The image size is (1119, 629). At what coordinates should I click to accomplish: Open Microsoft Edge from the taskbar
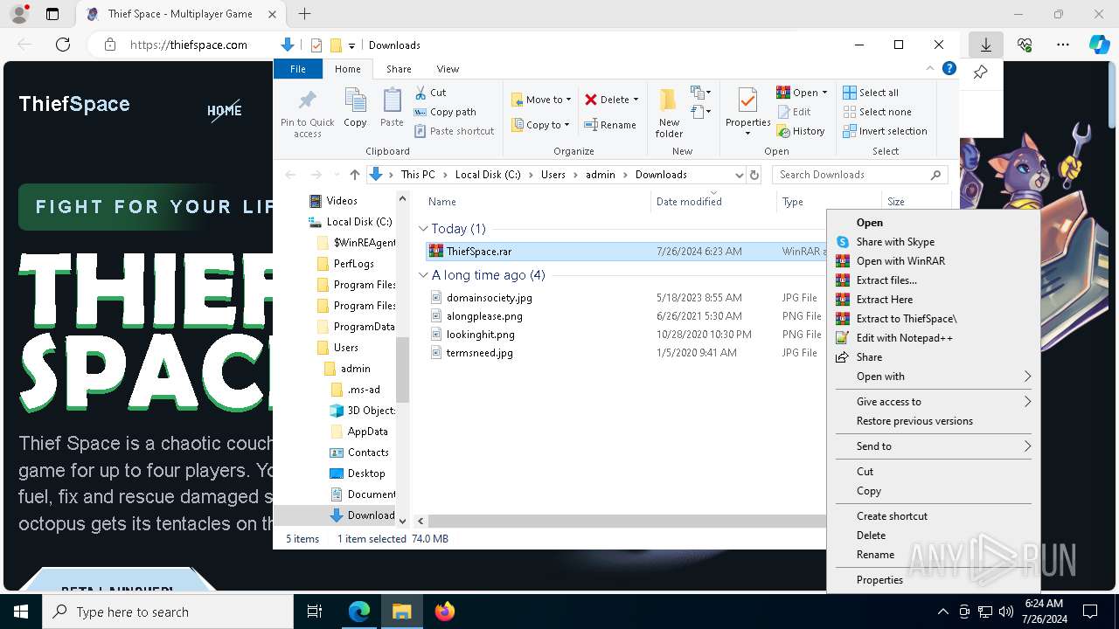pyautogui.click(x=359, y=612)
